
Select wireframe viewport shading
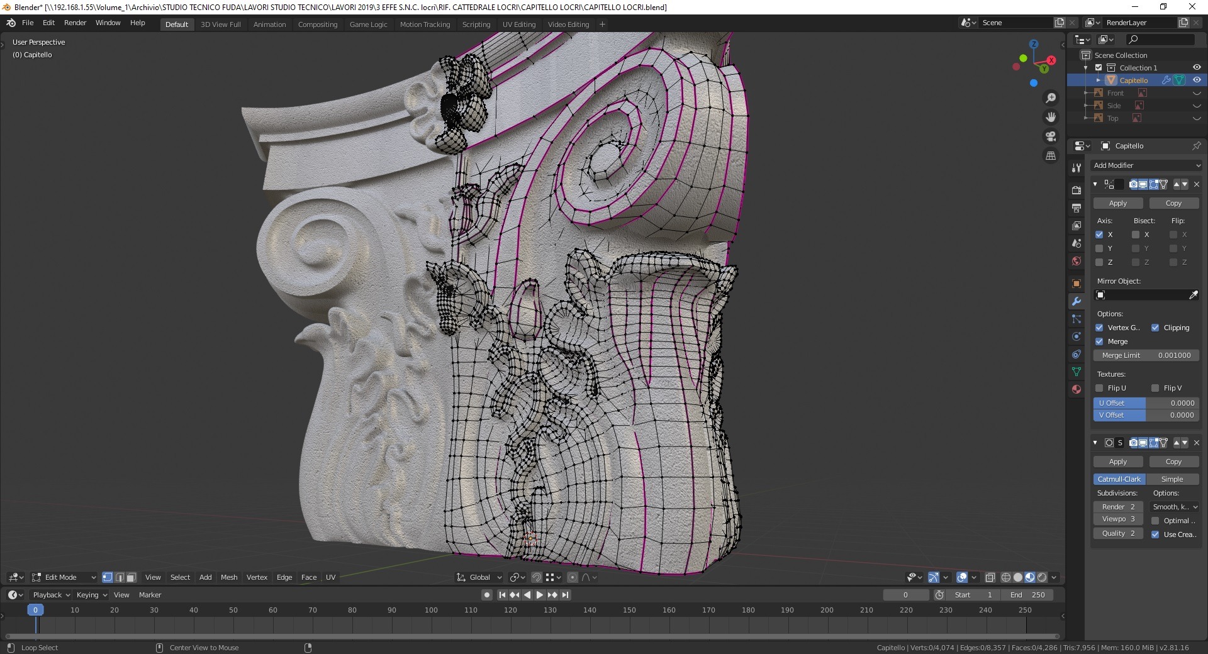pyautogui.click(x=1006, y=577)
